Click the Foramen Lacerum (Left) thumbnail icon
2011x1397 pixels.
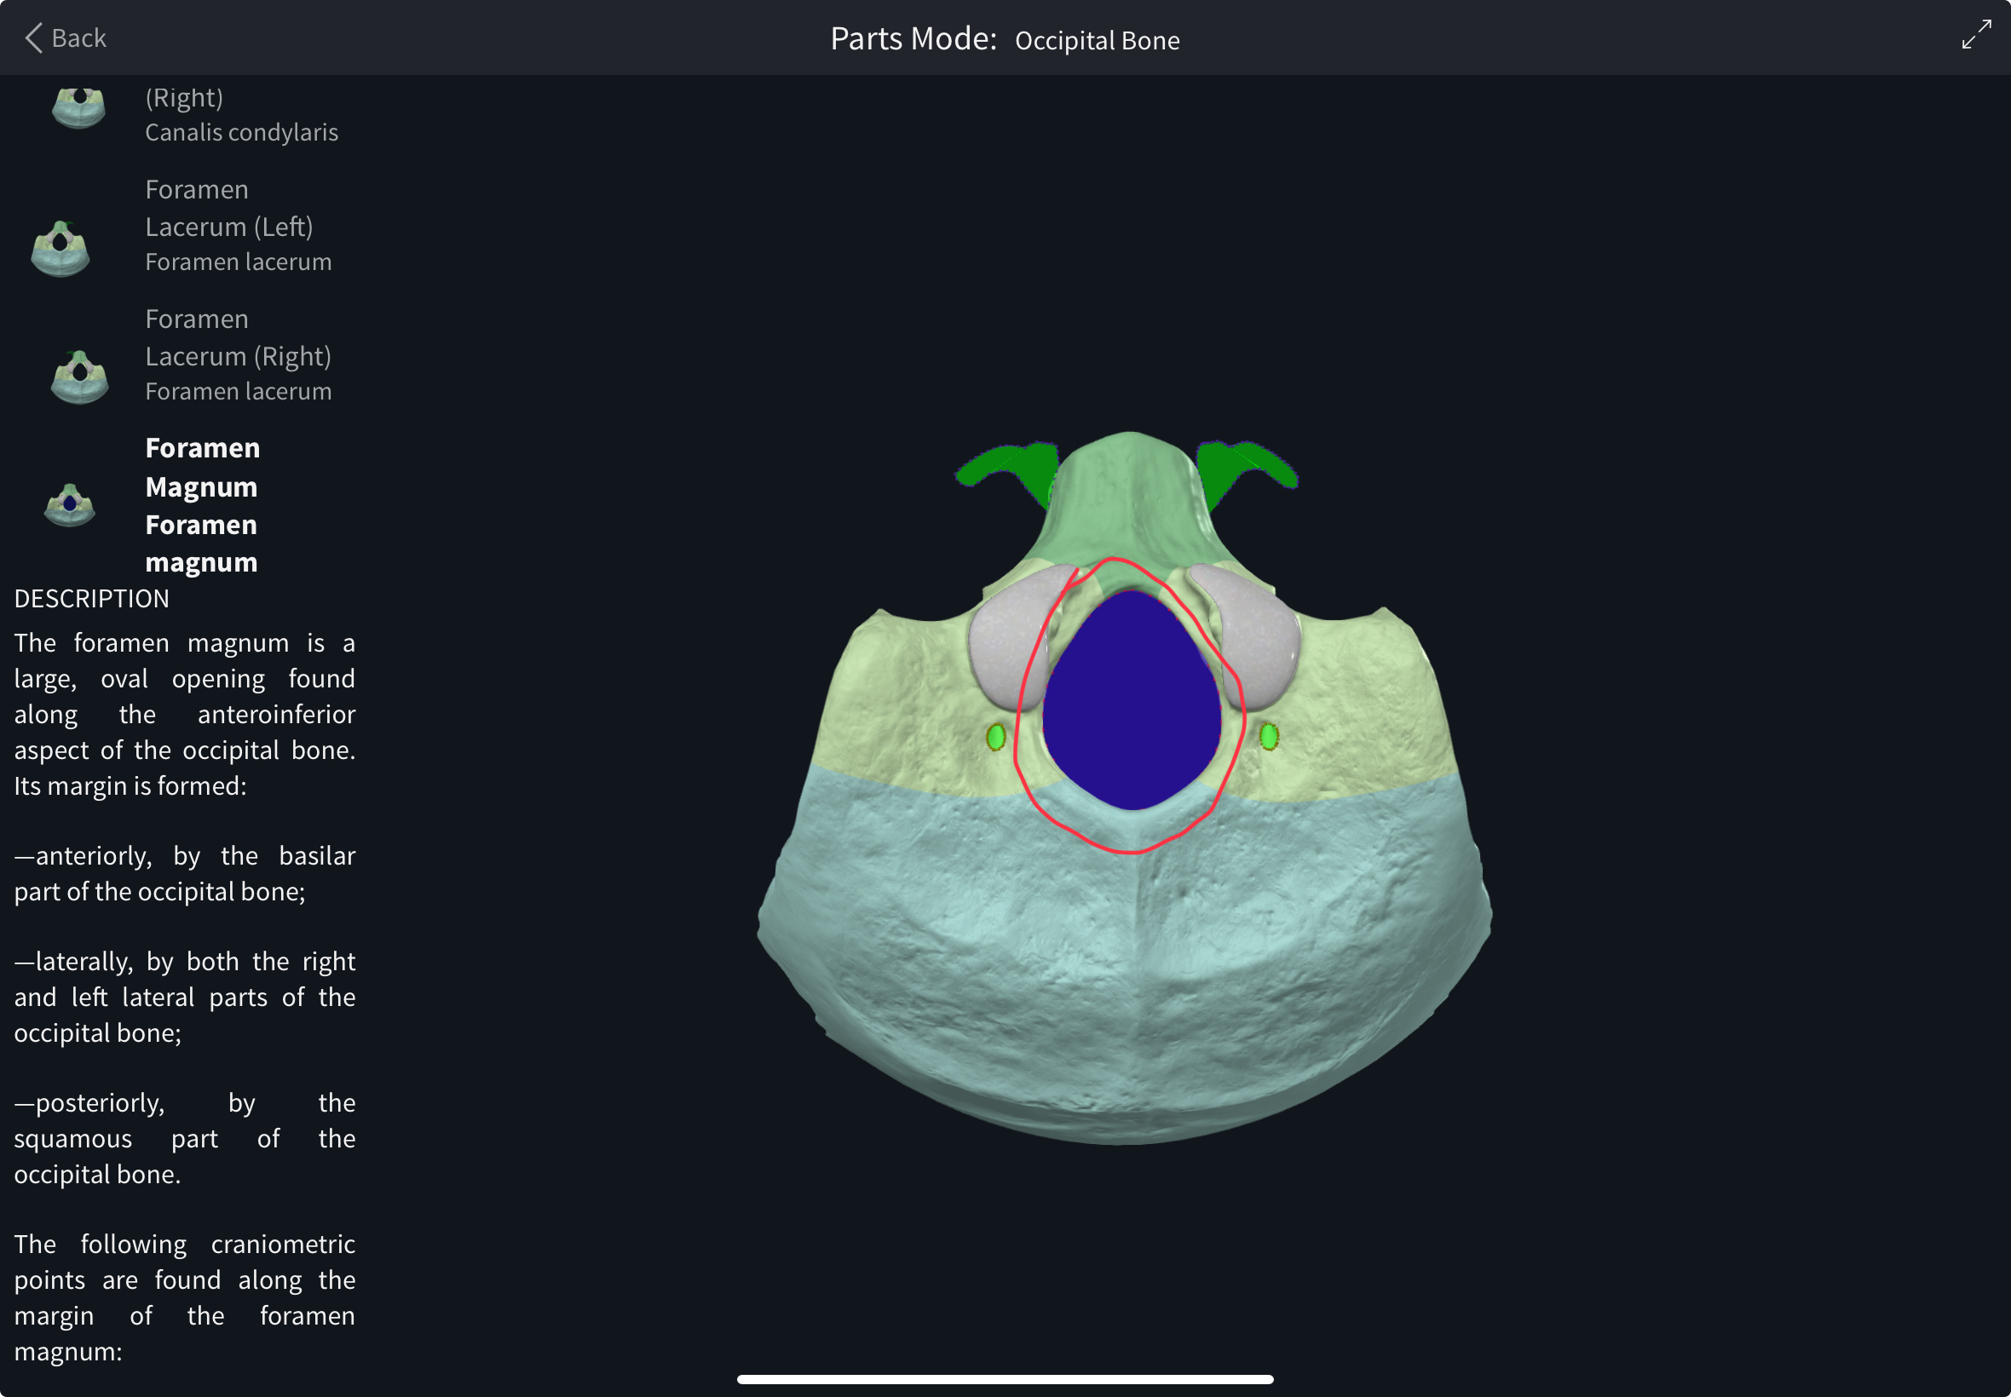tap(60, 249)
